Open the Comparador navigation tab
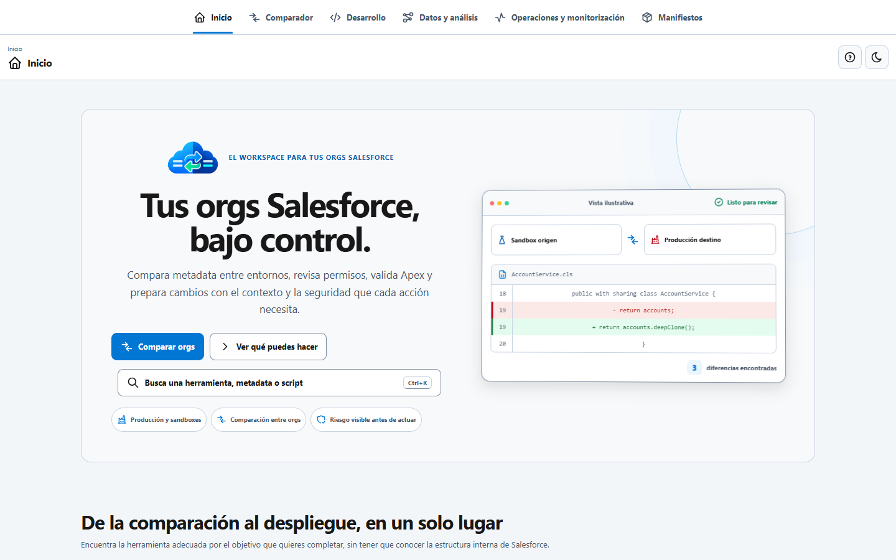The width and height of the screenshot is (896, 560). pos(281,17)
